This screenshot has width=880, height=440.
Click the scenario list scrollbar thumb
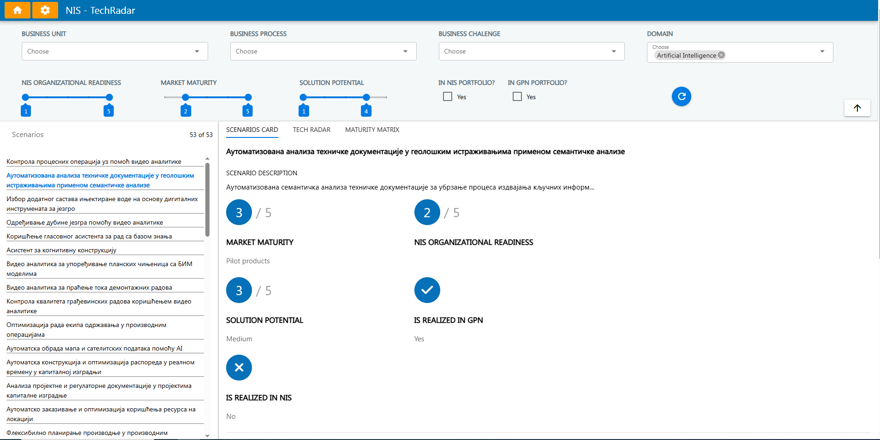207,199
